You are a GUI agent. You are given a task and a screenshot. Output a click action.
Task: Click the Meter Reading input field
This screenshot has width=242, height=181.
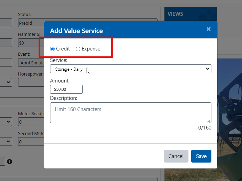(31, 122)
